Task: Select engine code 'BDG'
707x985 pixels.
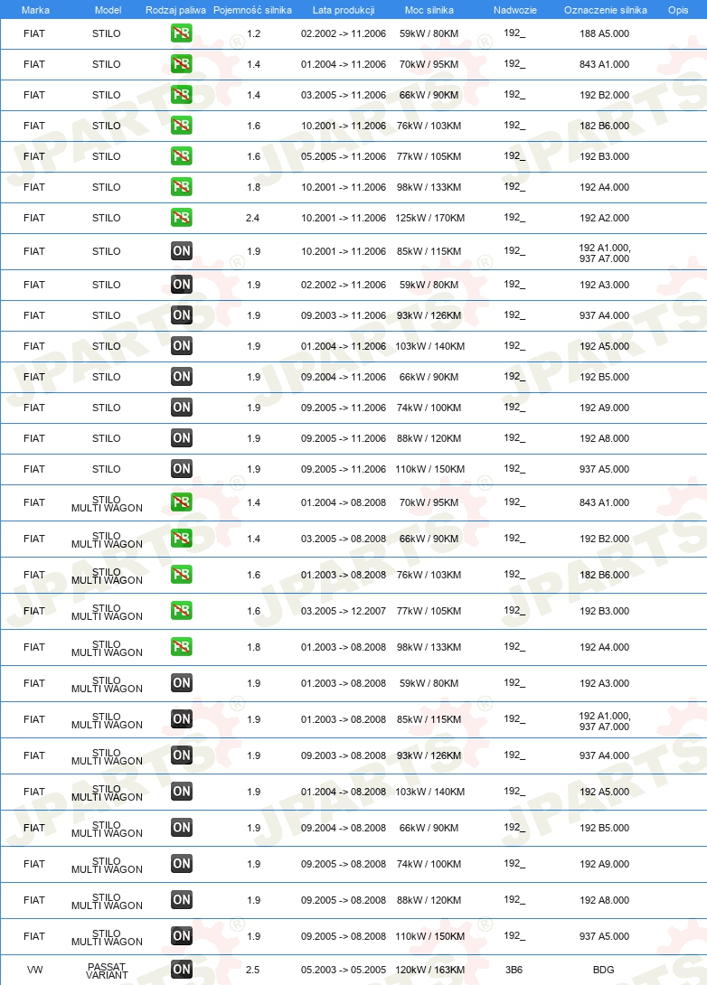Action: (x=604, y=970)
